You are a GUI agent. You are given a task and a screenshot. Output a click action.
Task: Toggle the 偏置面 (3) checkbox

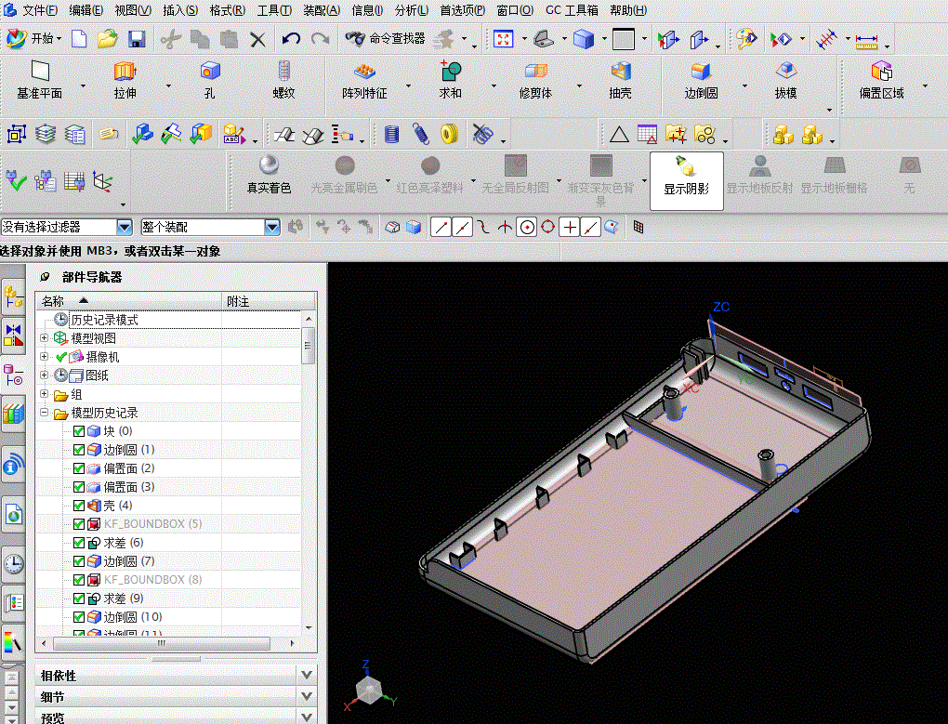point(79,486)
